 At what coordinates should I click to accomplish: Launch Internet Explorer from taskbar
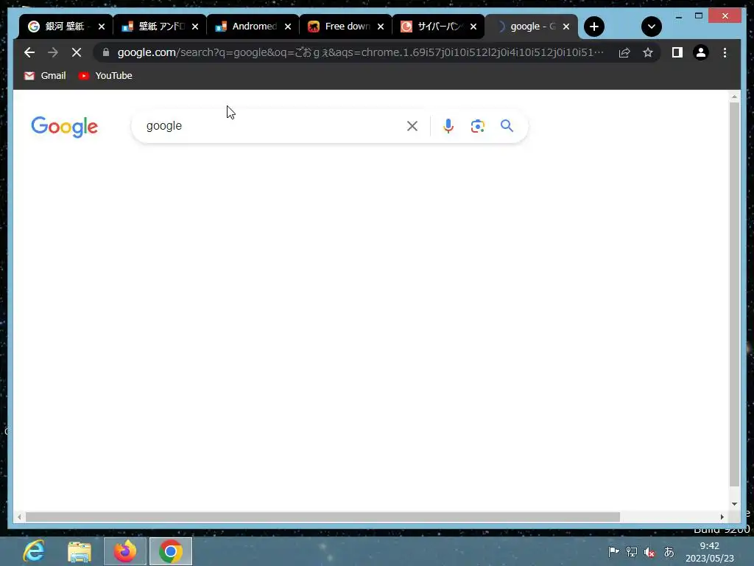[34, 551]
